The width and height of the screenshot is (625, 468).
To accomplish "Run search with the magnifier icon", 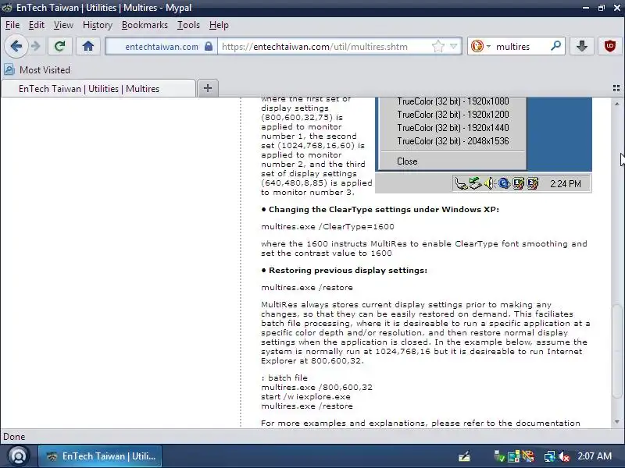I will (555, 46).
